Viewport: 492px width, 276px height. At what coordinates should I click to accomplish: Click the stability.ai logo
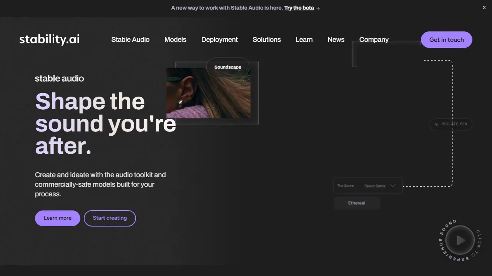50,39
